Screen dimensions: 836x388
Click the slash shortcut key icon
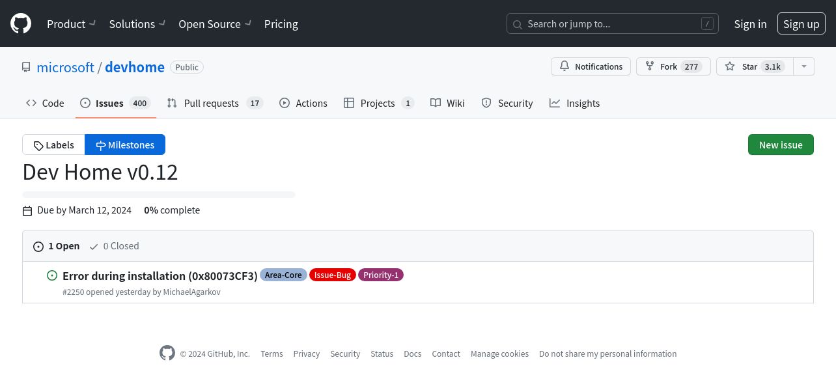click(x=707, y=24)
